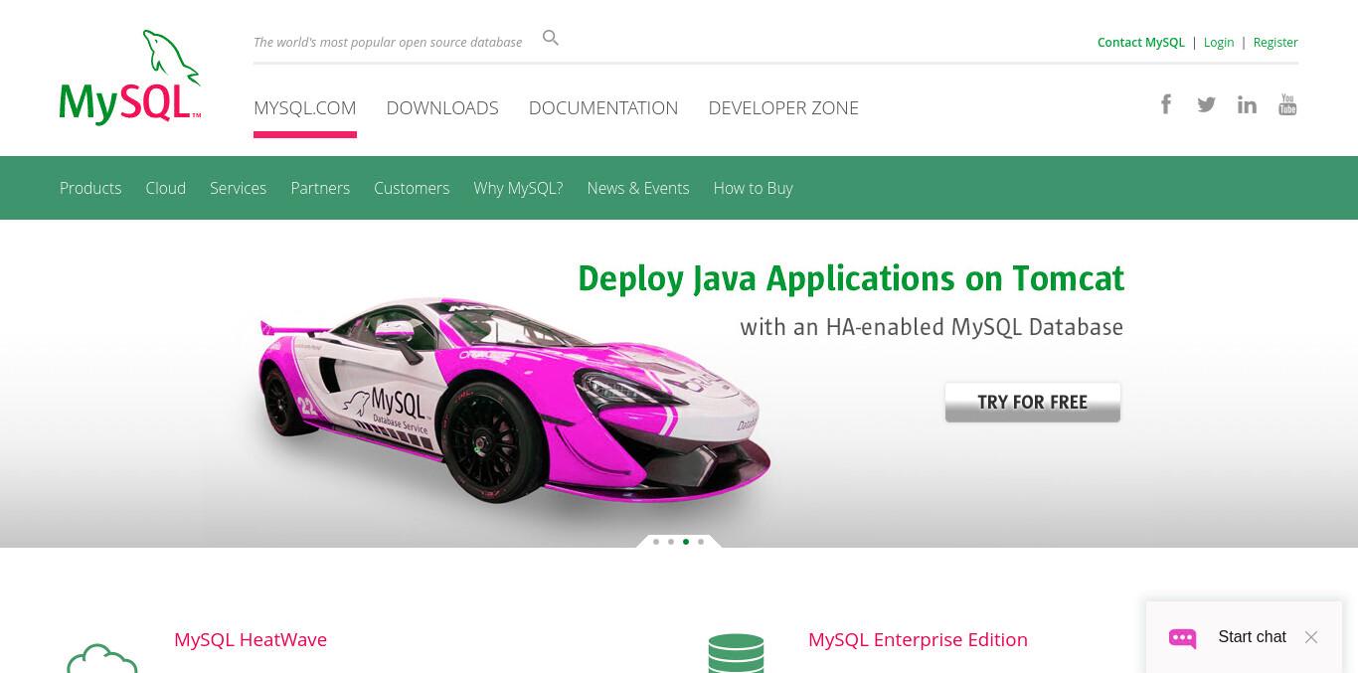Select the DOCUMENTATION tab
1358x673 pixels.
click(603, 107)
